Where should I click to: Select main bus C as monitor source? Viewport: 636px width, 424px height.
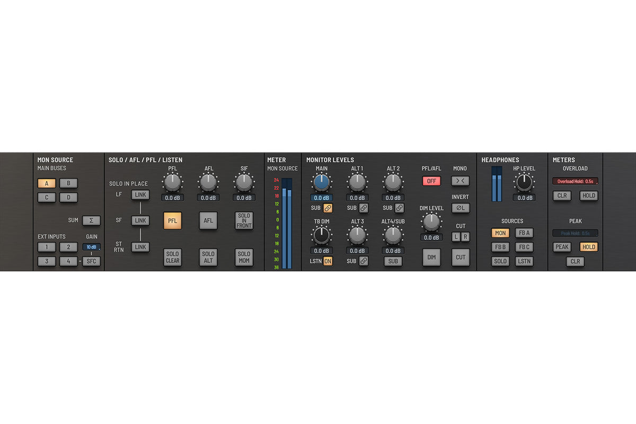tap(47, 198)
